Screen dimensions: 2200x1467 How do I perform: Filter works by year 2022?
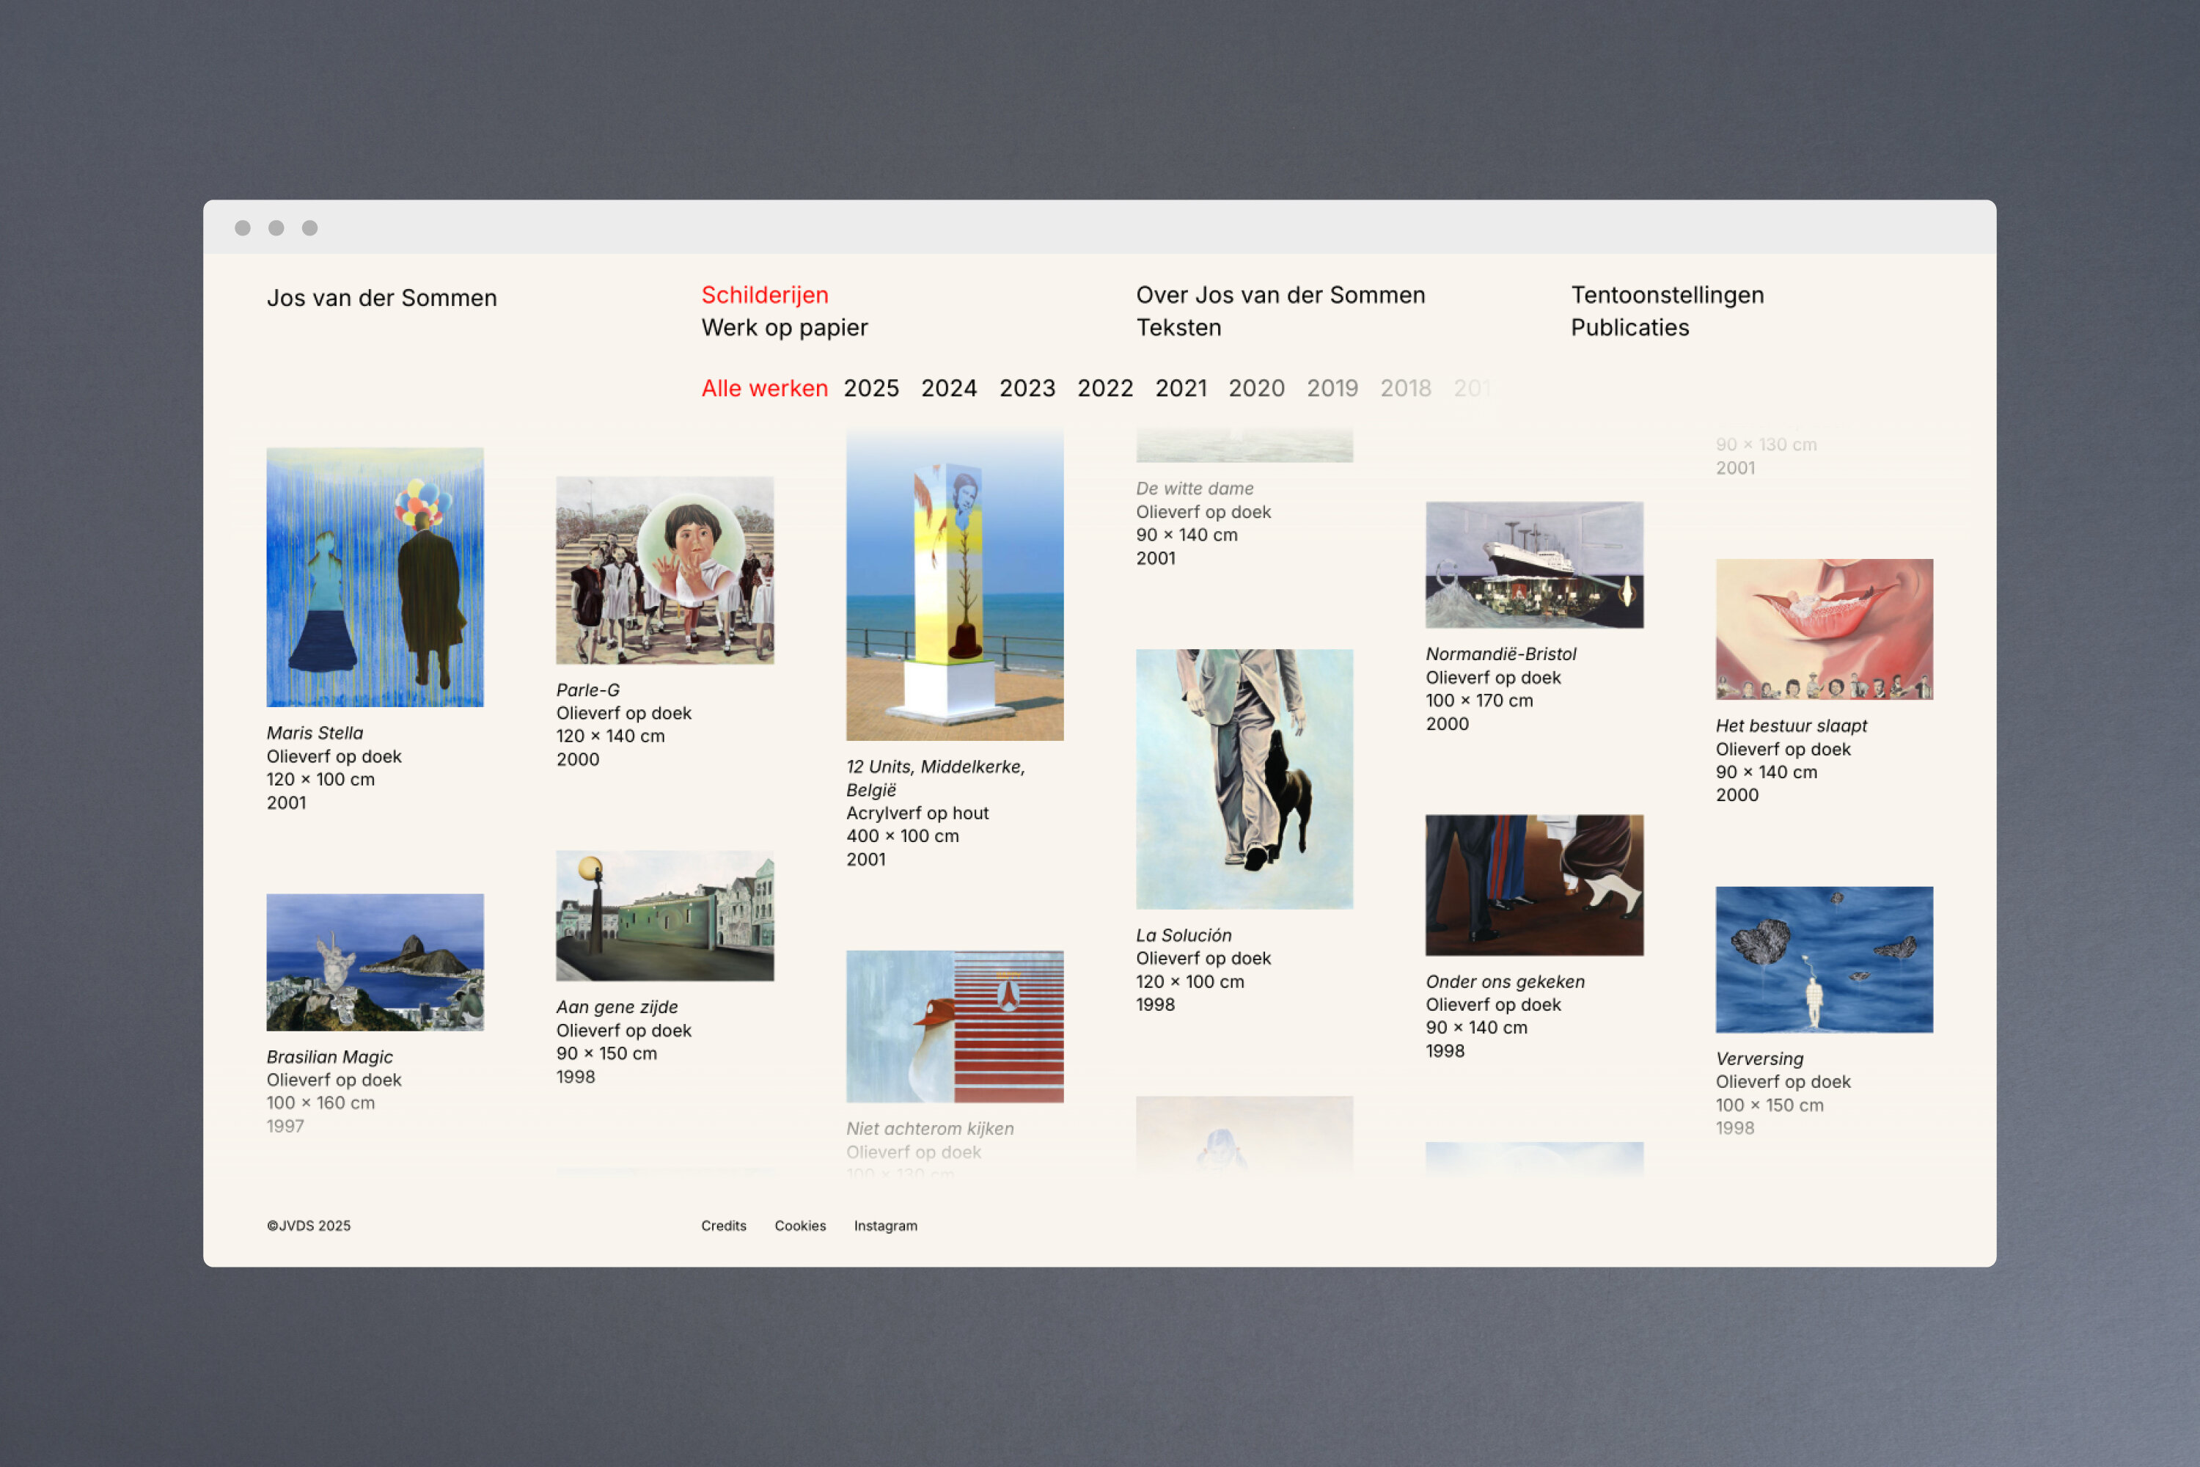coord(1104,388)
